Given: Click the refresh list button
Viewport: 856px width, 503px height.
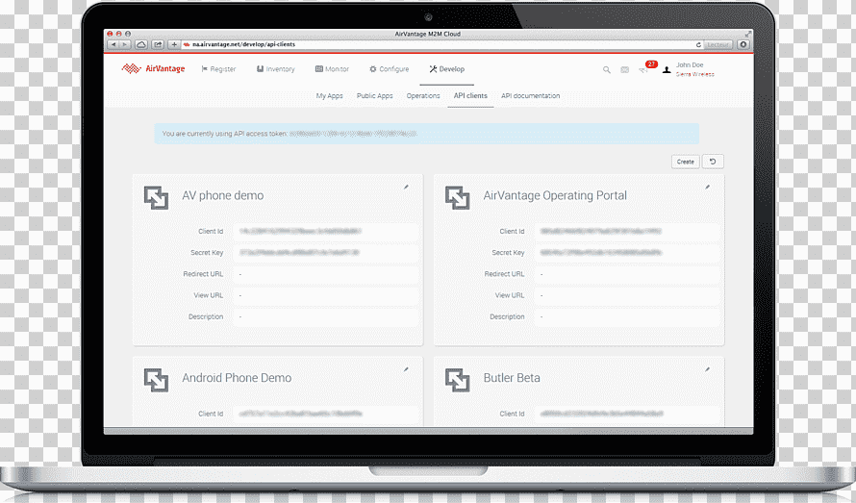Looking at the screenshot, I should tap(713, 162).
